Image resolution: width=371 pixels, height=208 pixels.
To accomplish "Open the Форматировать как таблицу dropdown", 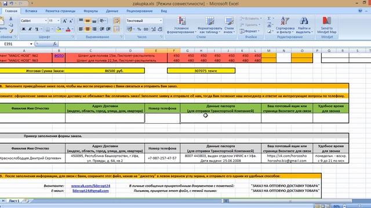I will [209, 25].
